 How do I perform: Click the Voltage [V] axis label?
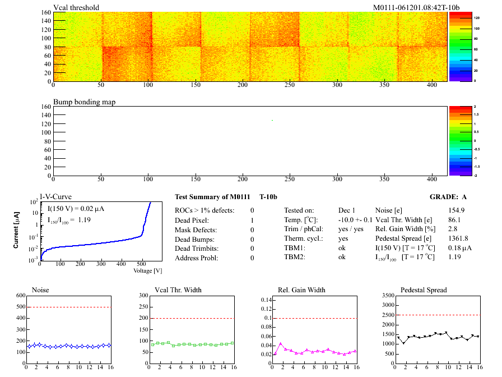(x=148, y=271)
